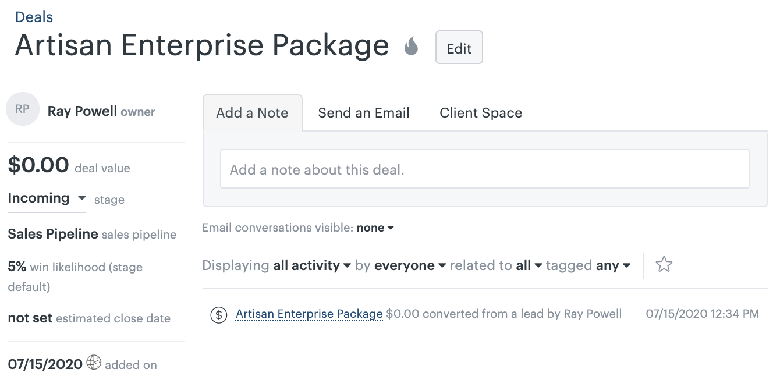This screenshot has height=383, width=773.
Task: Click the star icon to favorite filter
Action: tap(664, 265)
